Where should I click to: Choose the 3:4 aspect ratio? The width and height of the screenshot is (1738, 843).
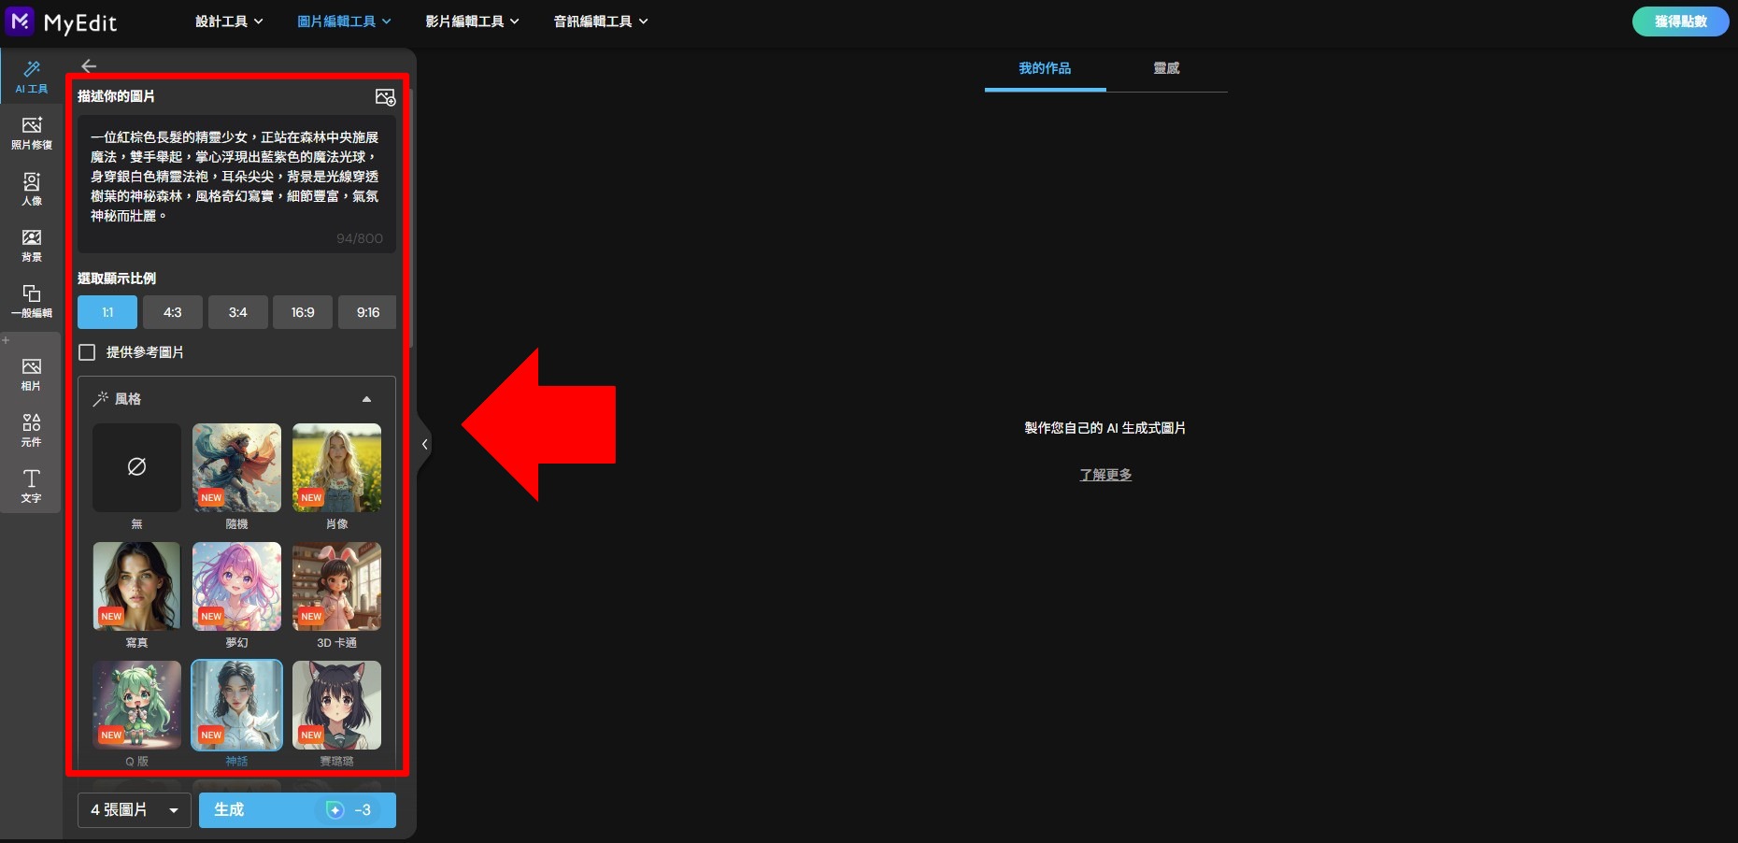click(238, 312)
